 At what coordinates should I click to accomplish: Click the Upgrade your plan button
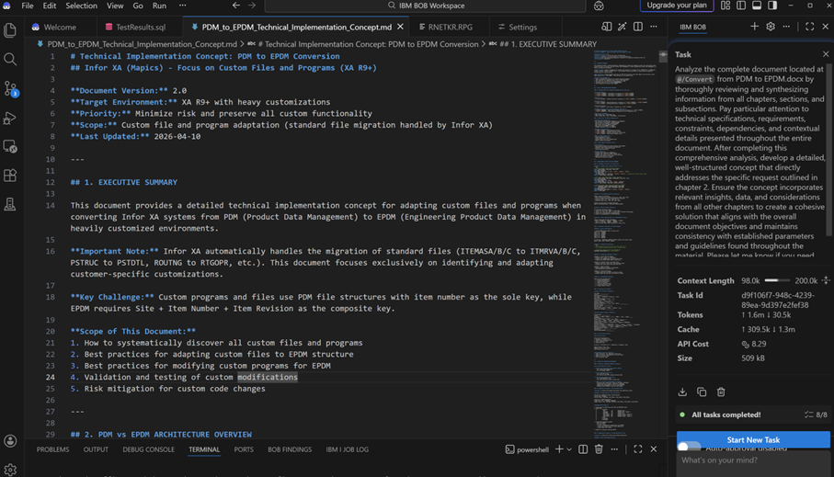676,6
